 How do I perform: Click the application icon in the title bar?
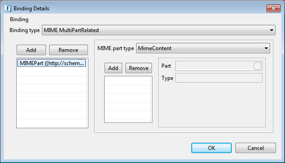tap(8, 9)
